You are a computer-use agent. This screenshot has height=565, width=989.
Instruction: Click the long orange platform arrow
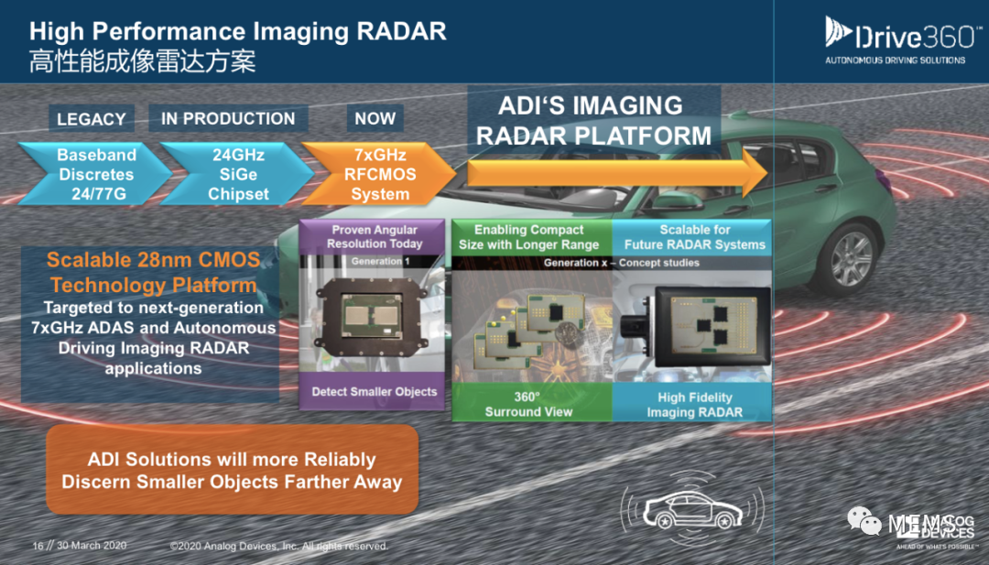tap(617, 173)
